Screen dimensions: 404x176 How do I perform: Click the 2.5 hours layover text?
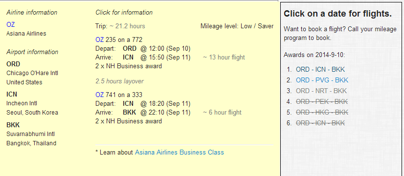(119, 81)
